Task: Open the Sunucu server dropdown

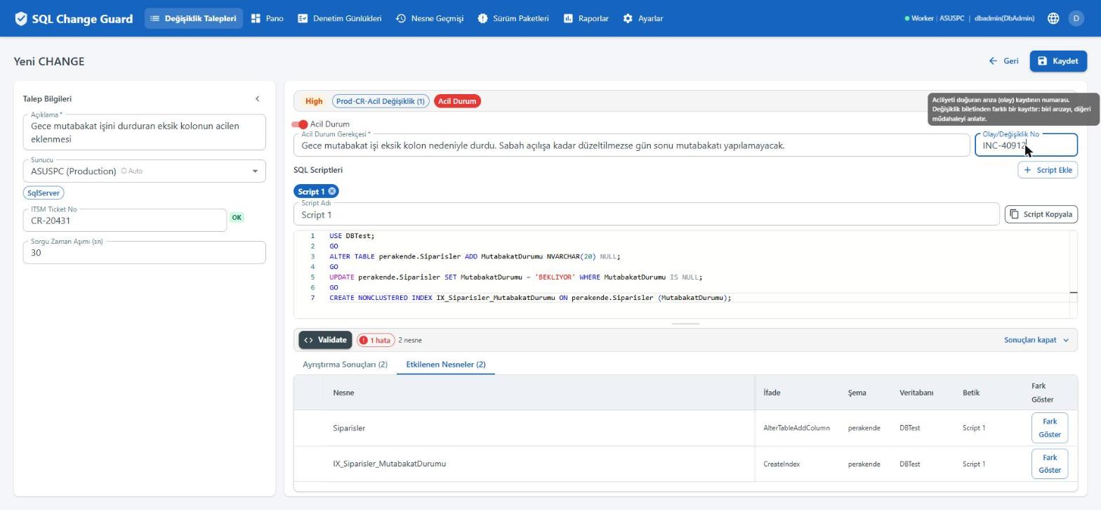Action: [x=145, y=171]
